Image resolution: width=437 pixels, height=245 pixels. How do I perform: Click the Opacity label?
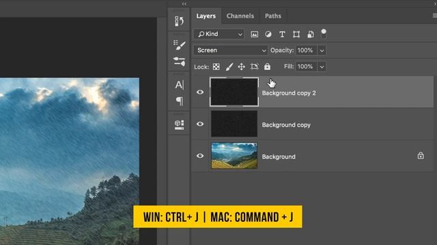click(x=282, y=50)
